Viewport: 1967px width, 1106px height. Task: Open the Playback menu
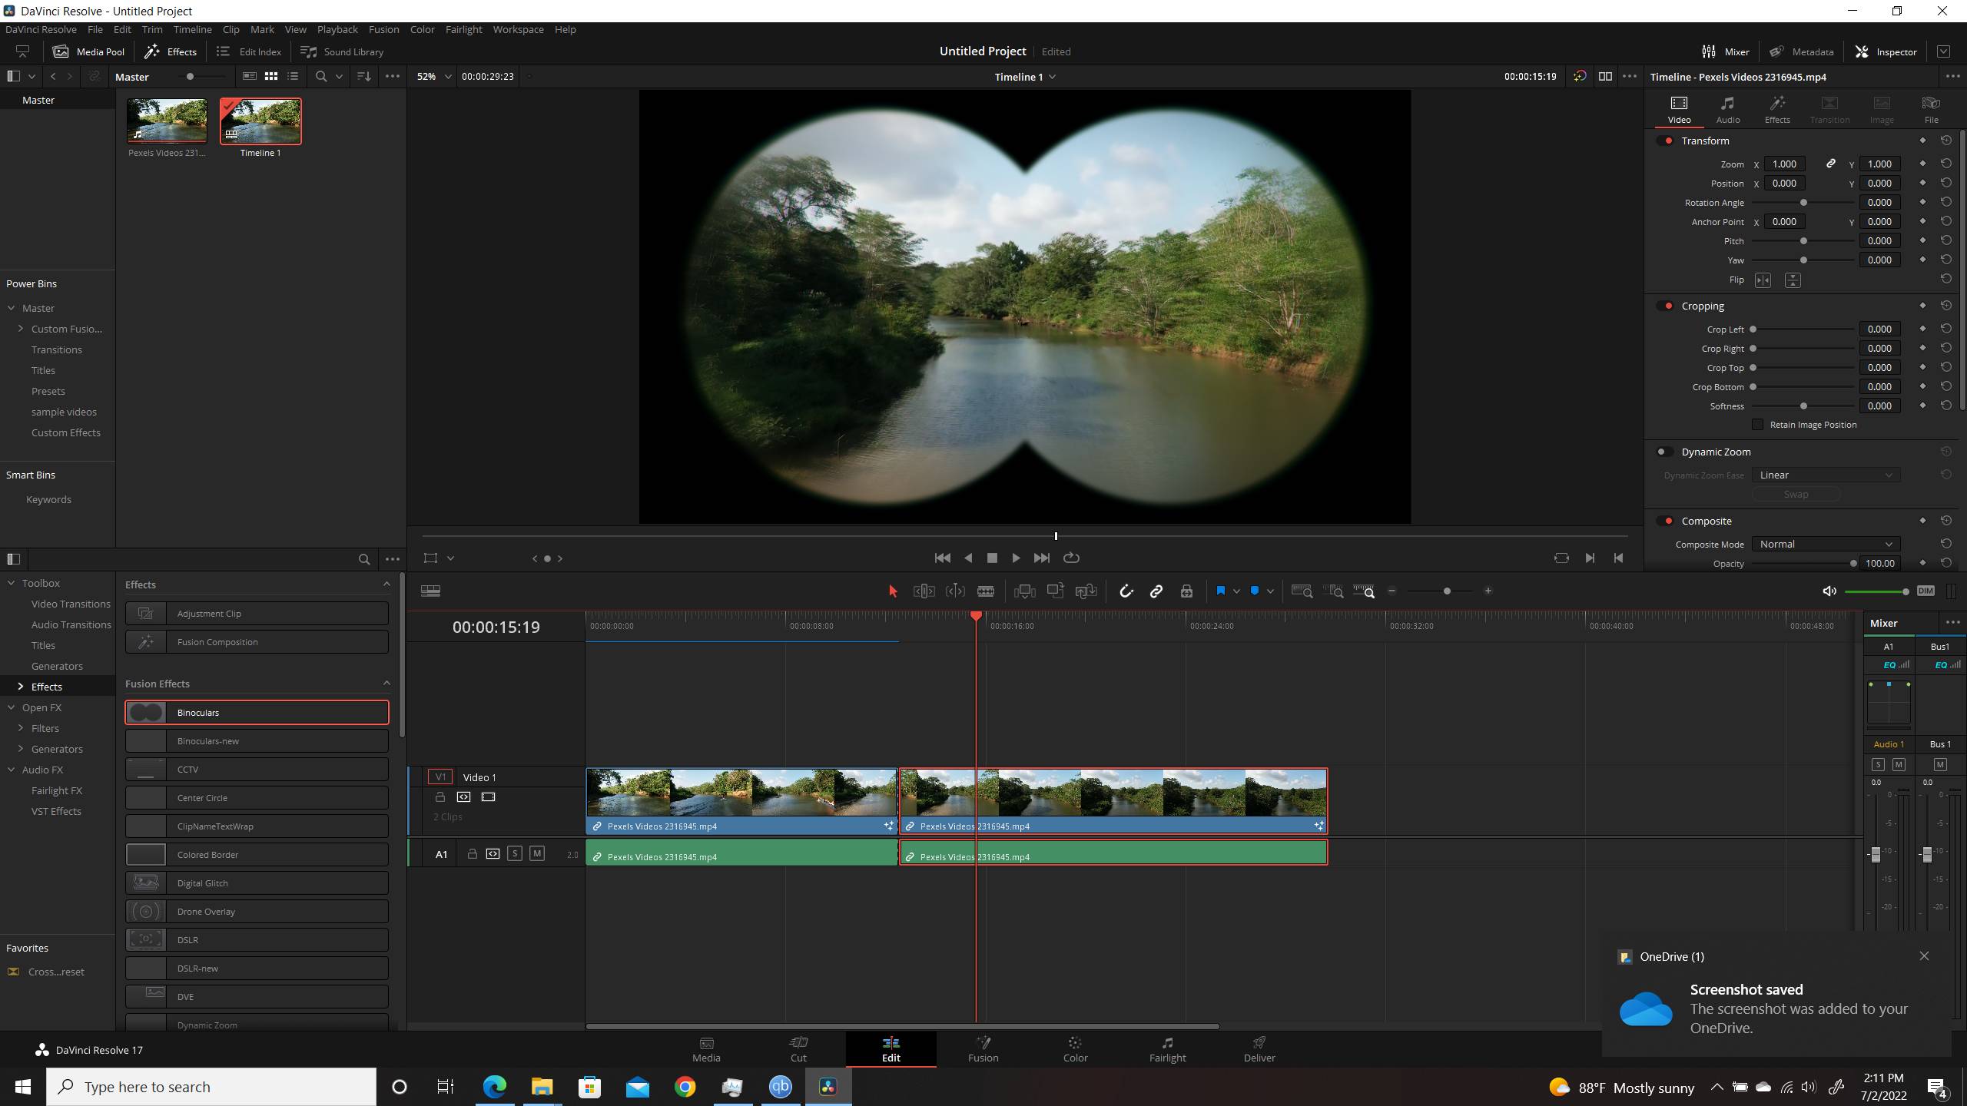pyautogui.click(x=337, y=29)
